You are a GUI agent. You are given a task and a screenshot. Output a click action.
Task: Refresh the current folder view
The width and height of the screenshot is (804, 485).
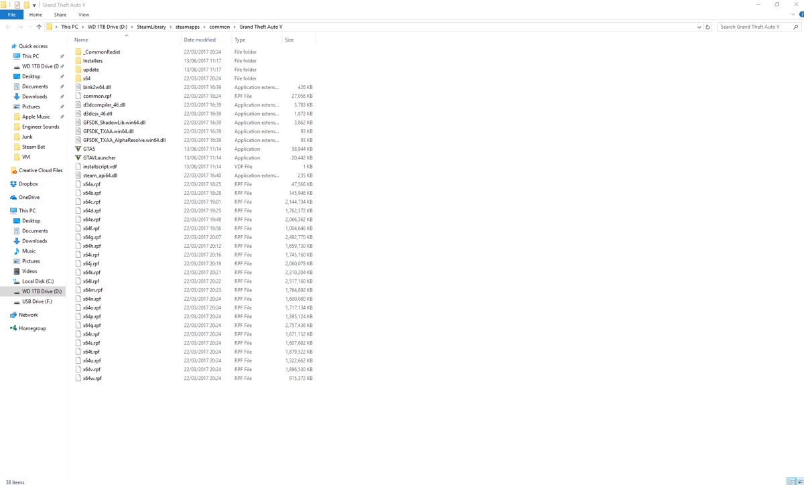click(x=708, y=27)
